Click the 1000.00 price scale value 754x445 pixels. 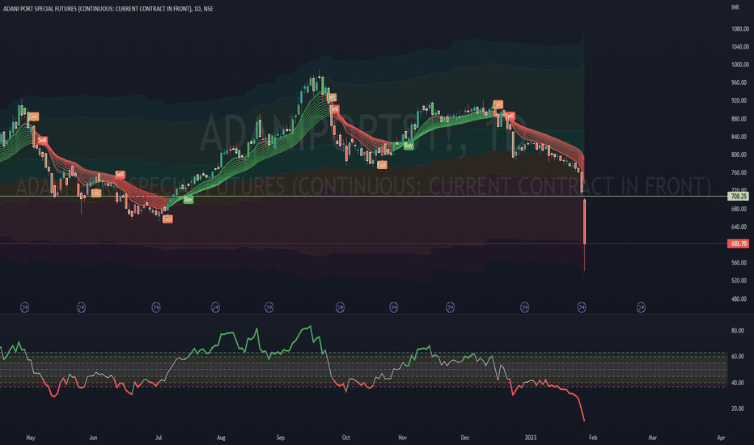740,65
